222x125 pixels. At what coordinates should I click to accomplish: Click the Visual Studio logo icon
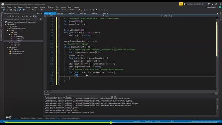[2, 4]
